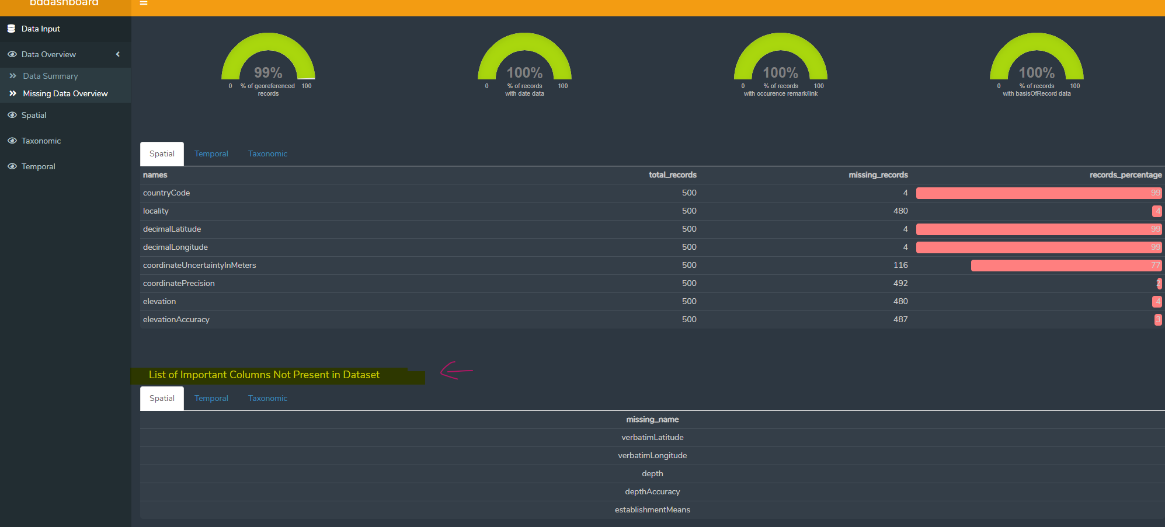Image resolution: width=1165 pixels, height=527 pixels.
Task: Click the Taxonomic eye icon in sidebar
Action: [12, 141]
